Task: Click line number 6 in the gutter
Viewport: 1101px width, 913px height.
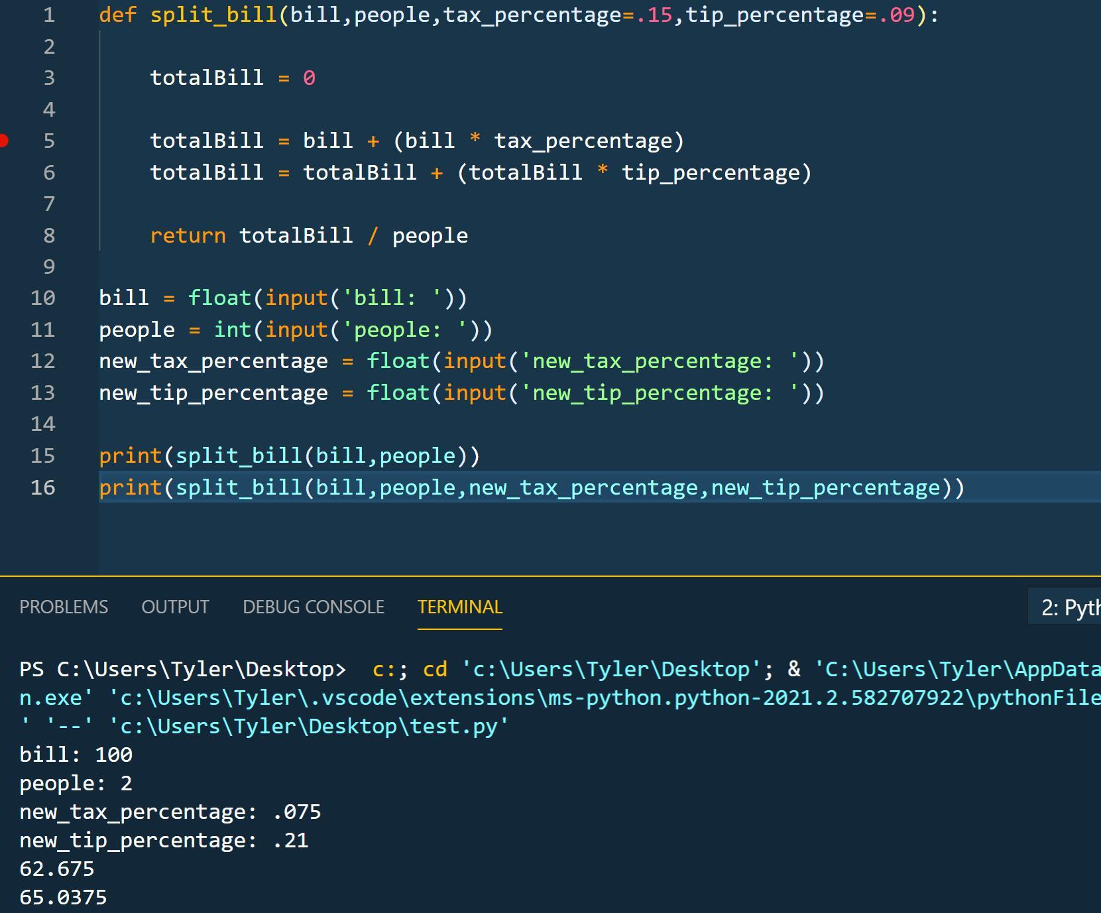Action: coord(49,173)
